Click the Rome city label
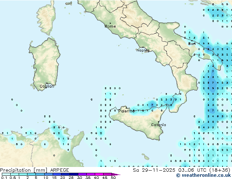 [110, 26]
